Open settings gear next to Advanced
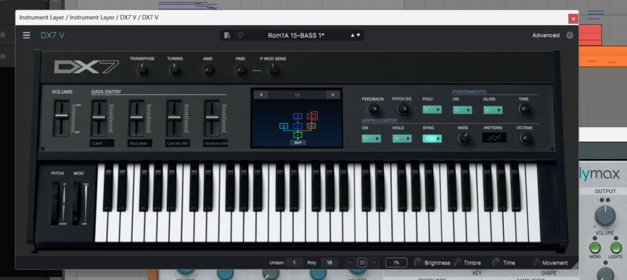This screenshot has width=627, height=280. 570,35
